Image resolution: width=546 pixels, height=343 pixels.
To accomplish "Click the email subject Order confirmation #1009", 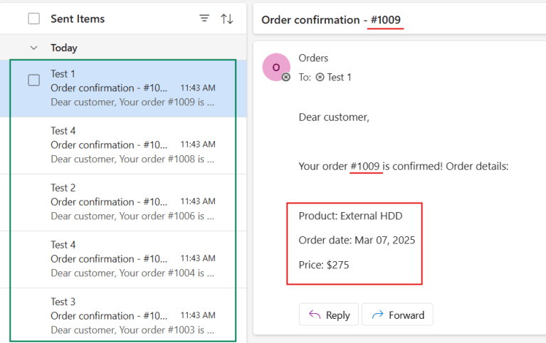I will click(332, 20).
